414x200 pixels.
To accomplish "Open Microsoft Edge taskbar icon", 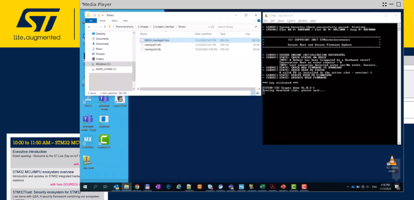I will pos(168,187).
